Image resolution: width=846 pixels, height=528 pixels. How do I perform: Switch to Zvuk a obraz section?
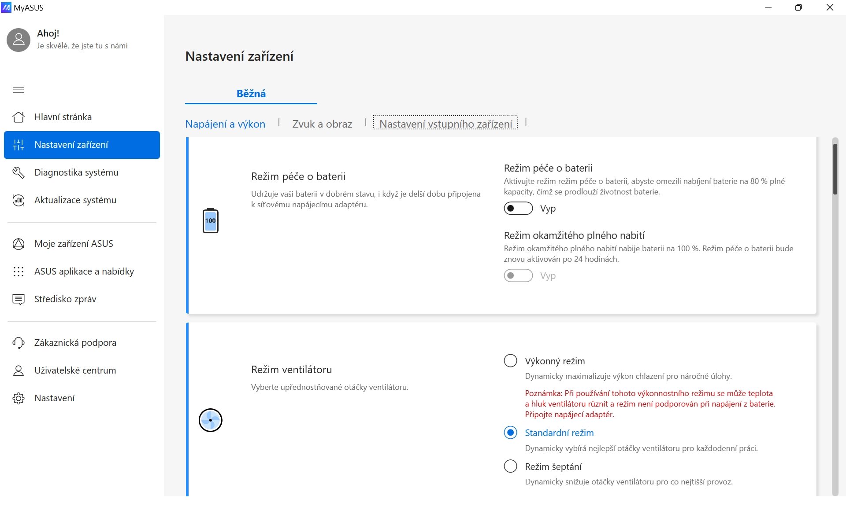pyautogui.click(x=322, y=124)
